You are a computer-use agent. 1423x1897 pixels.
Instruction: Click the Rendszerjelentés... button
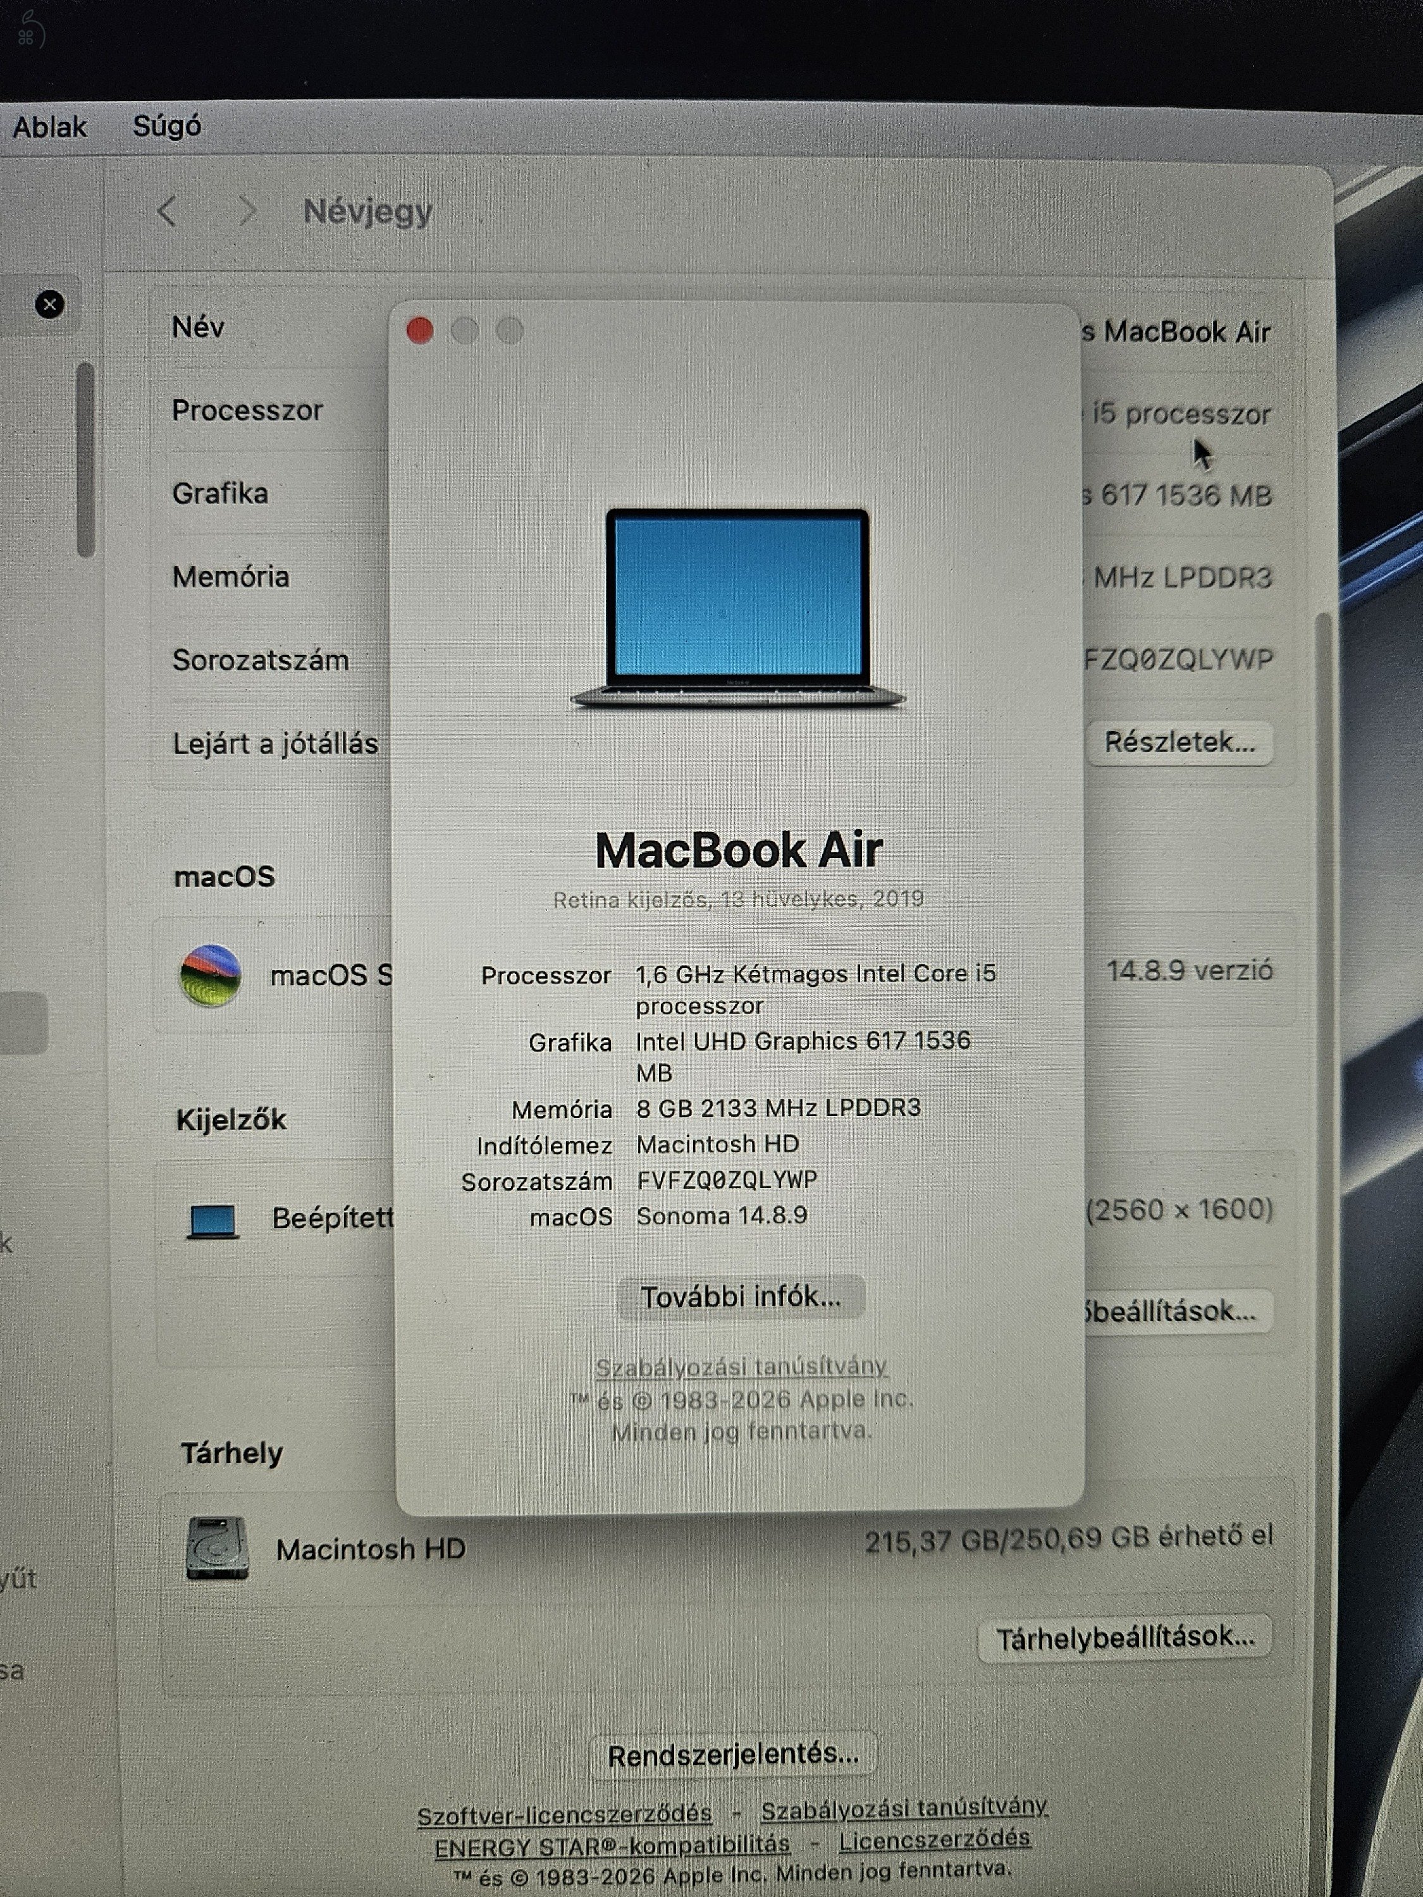click(x=734, y=1755)
